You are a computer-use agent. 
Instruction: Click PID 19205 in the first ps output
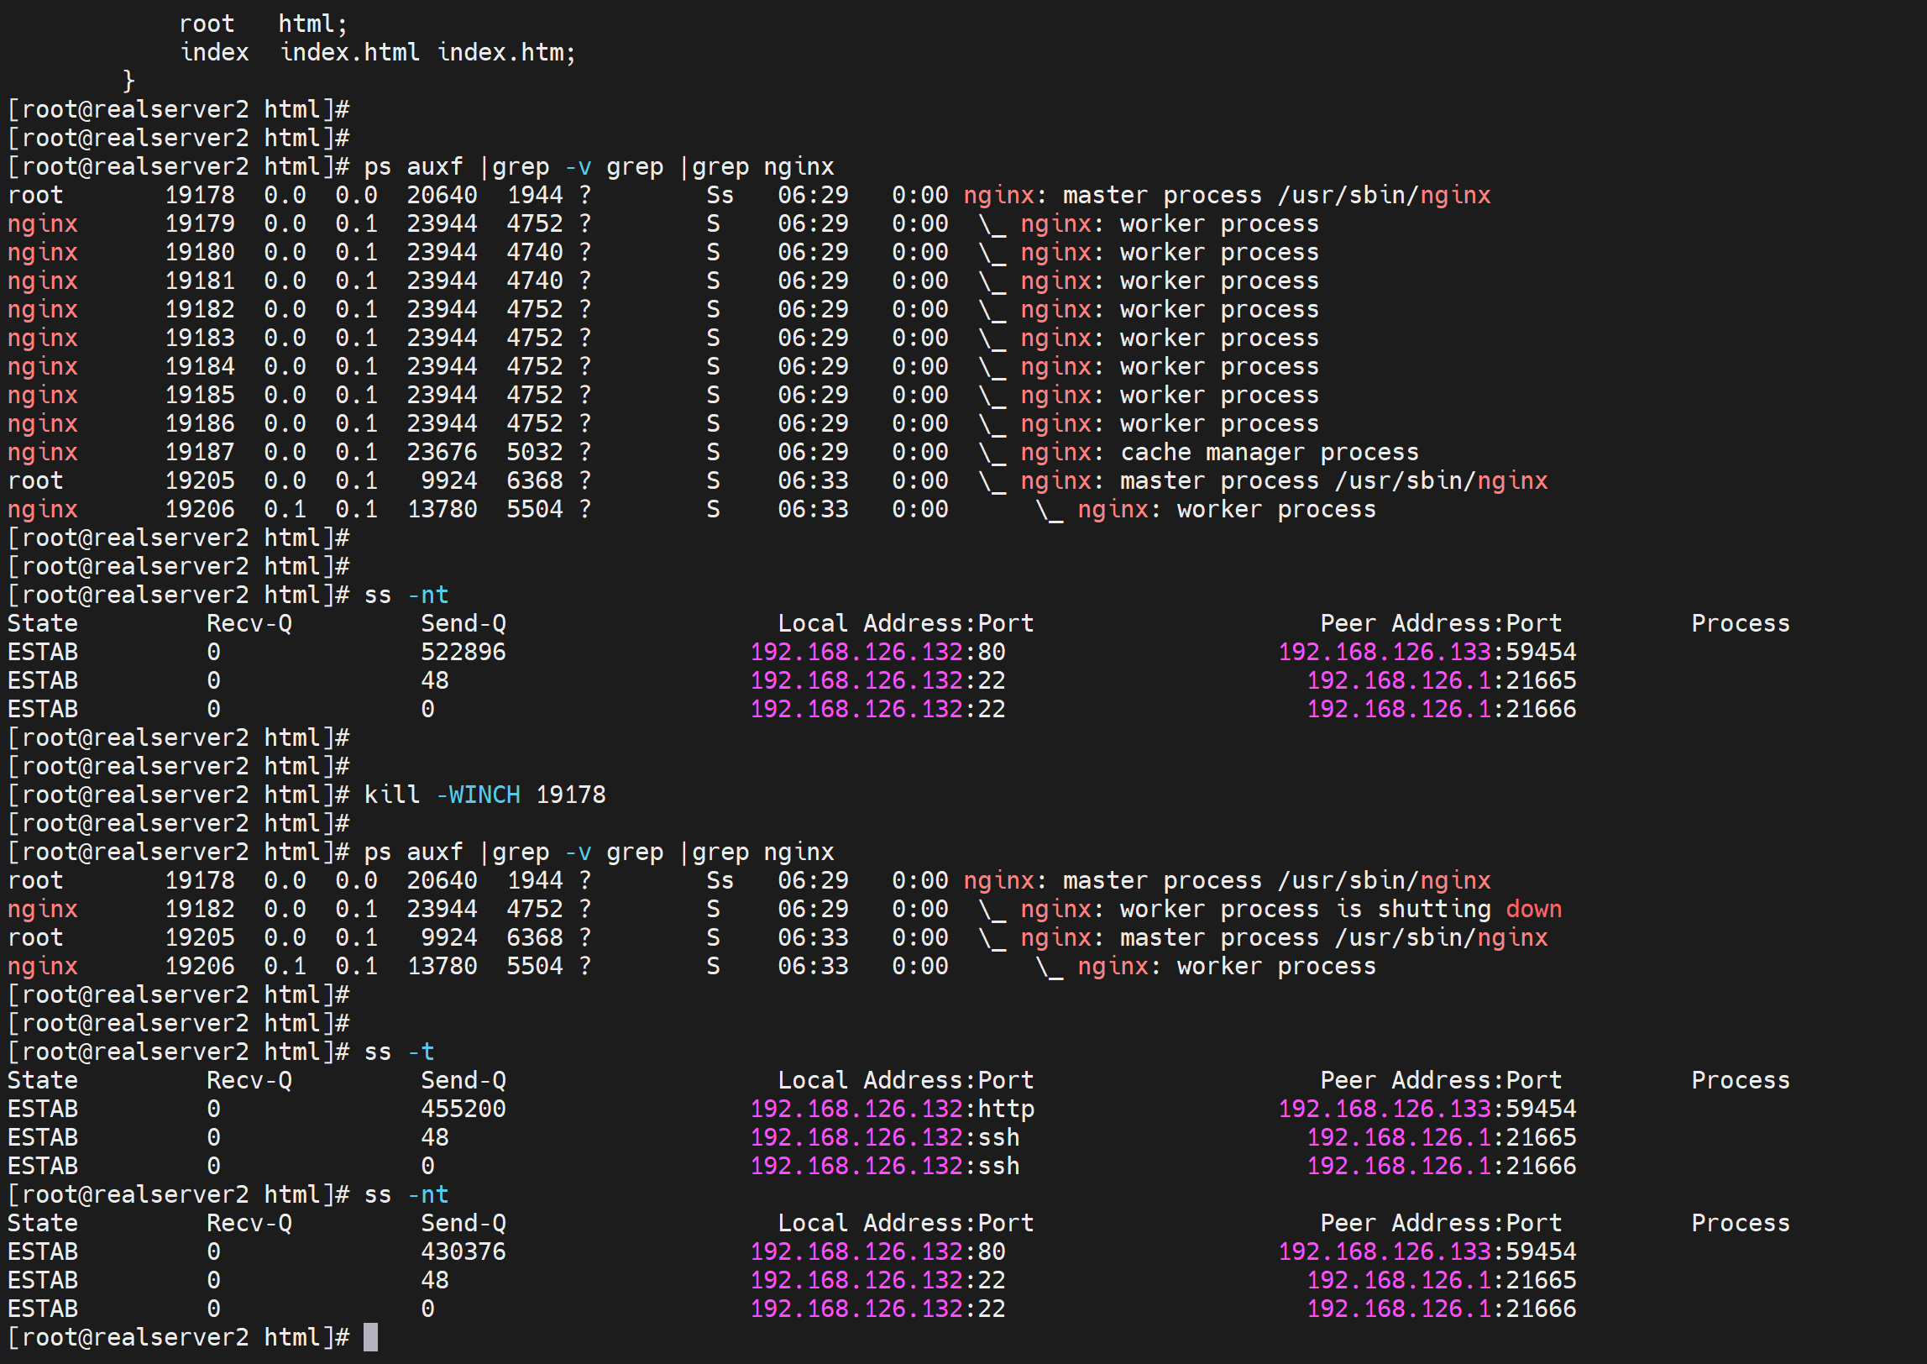coord(200,480)
